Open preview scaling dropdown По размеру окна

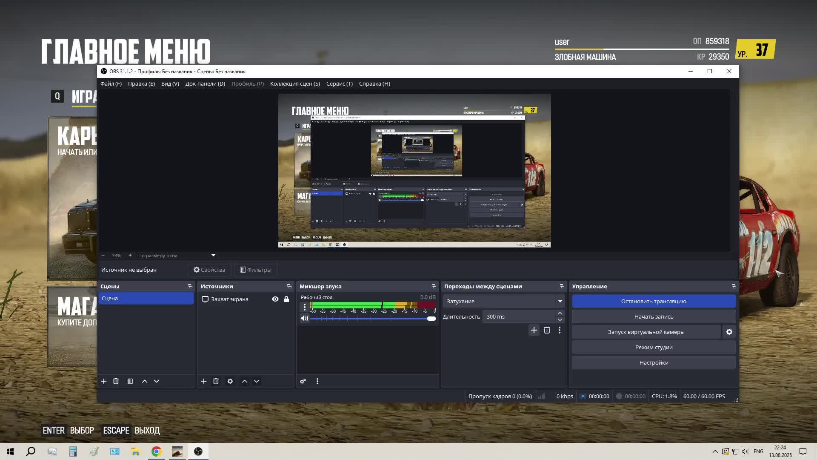click(x=213, y=256)
